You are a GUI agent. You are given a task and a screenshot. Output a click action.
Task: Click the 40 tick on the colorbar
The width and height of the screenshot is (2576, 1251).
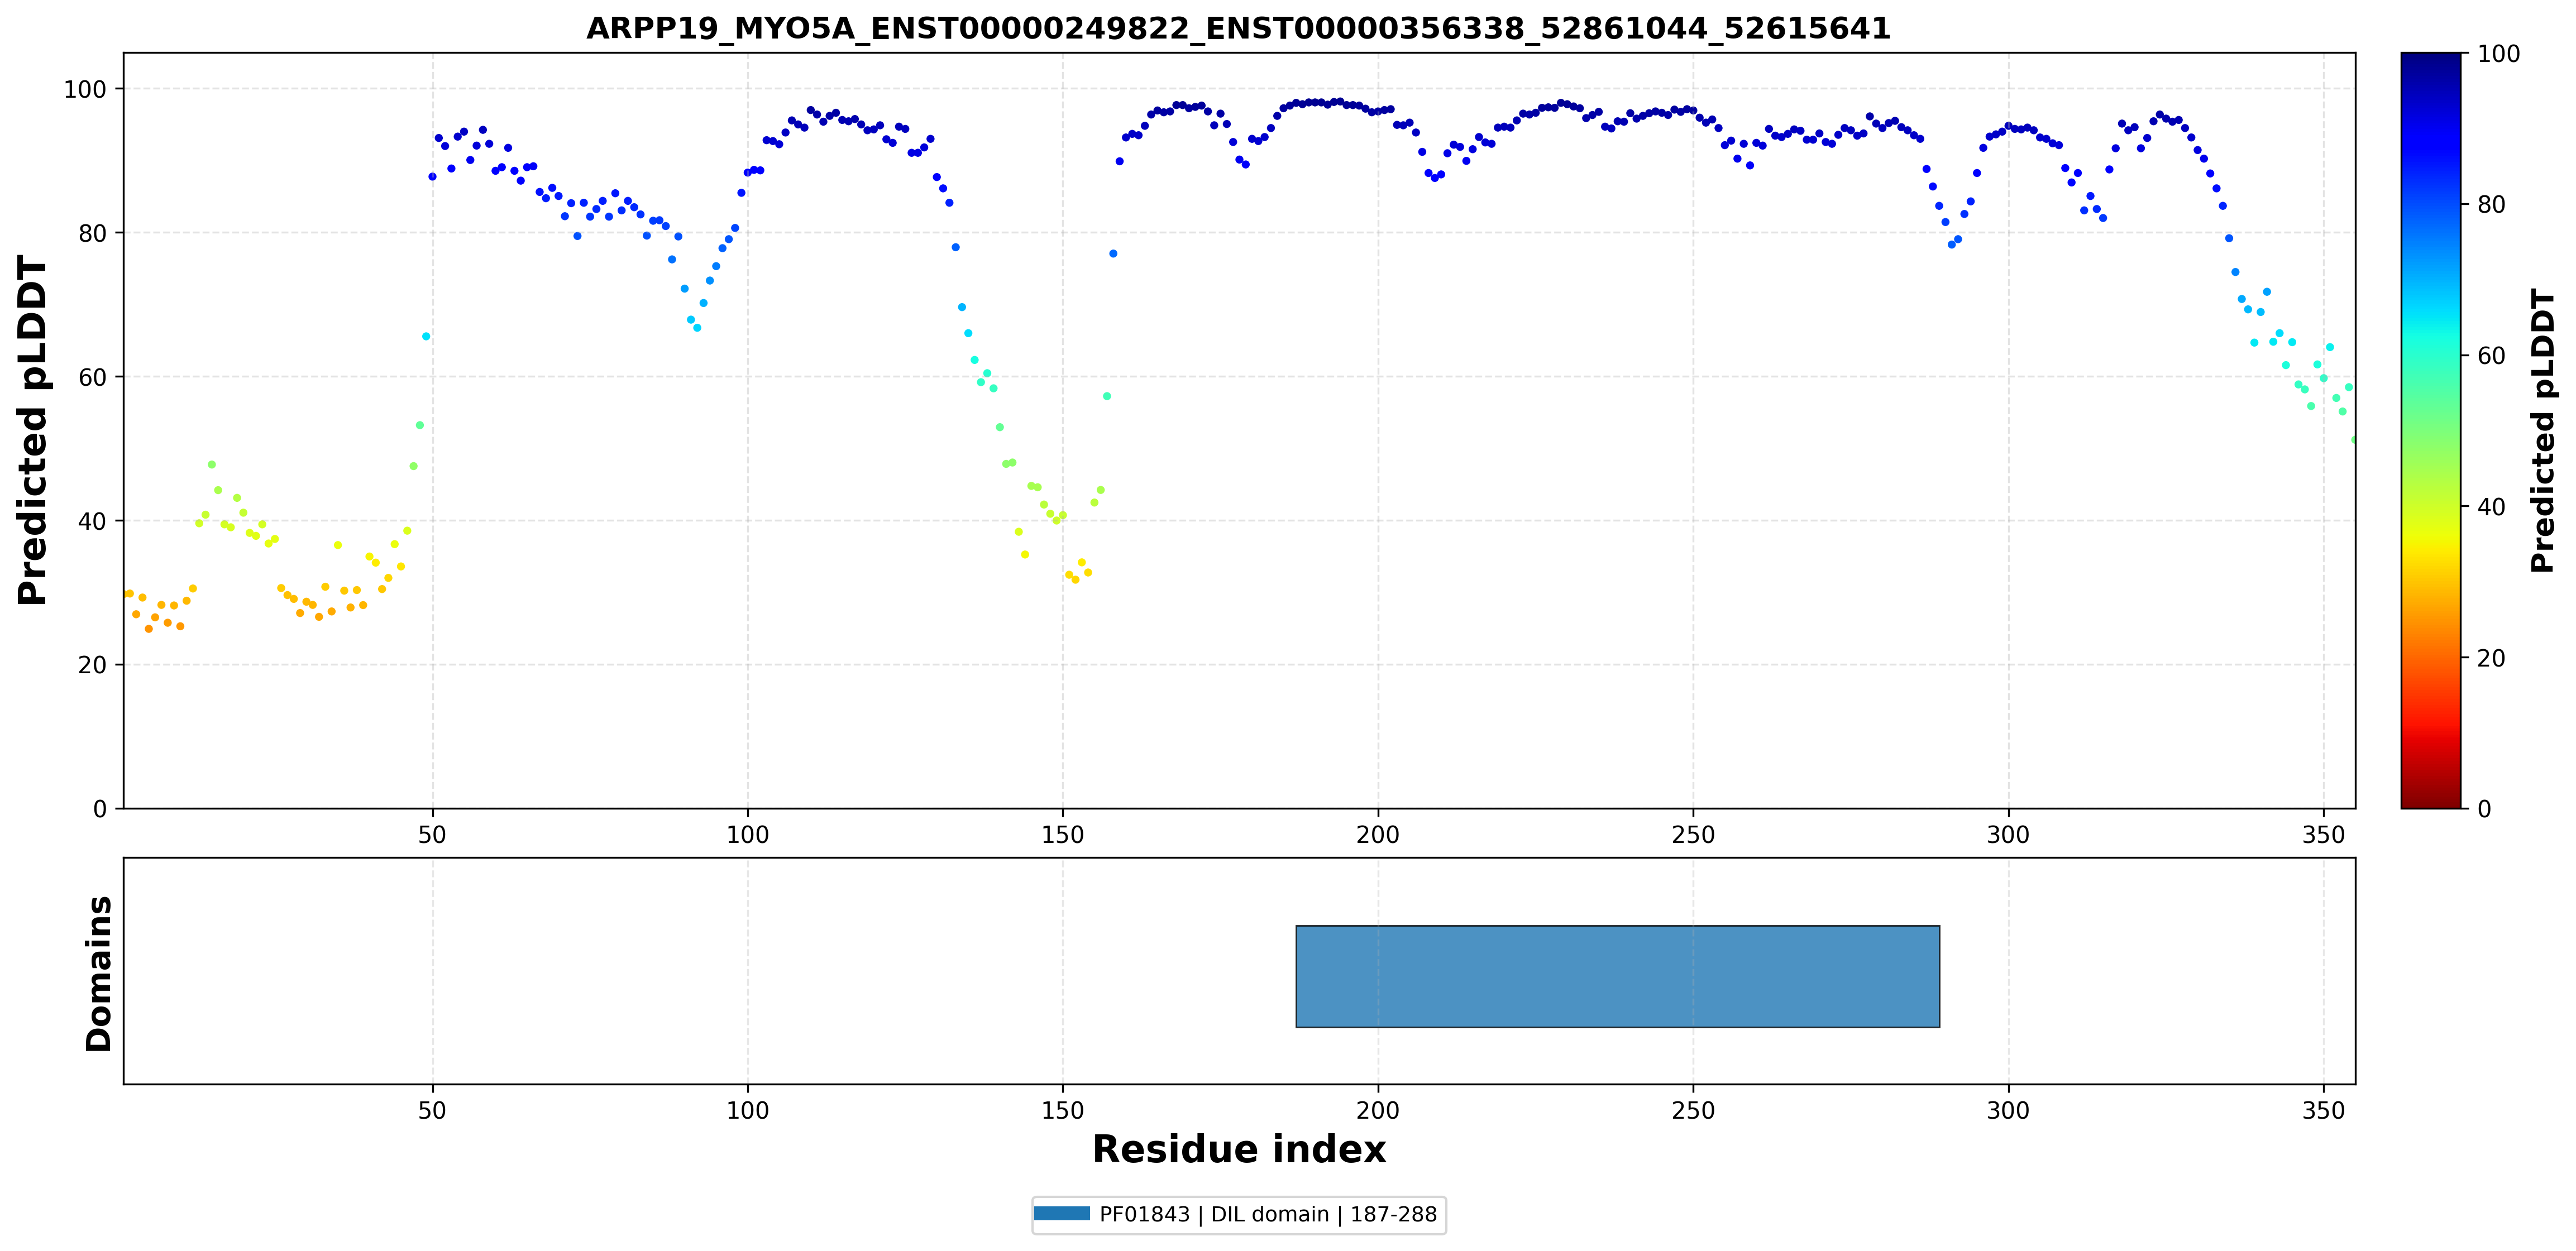[x=2491, y=507]
